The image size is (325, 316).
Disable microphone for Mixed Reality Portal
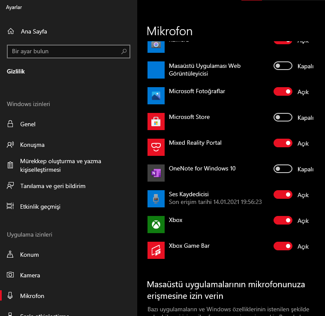(283, 143)
